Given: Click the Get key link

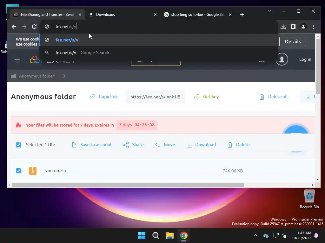Looking at the screenshot, I should coord(211,97).
